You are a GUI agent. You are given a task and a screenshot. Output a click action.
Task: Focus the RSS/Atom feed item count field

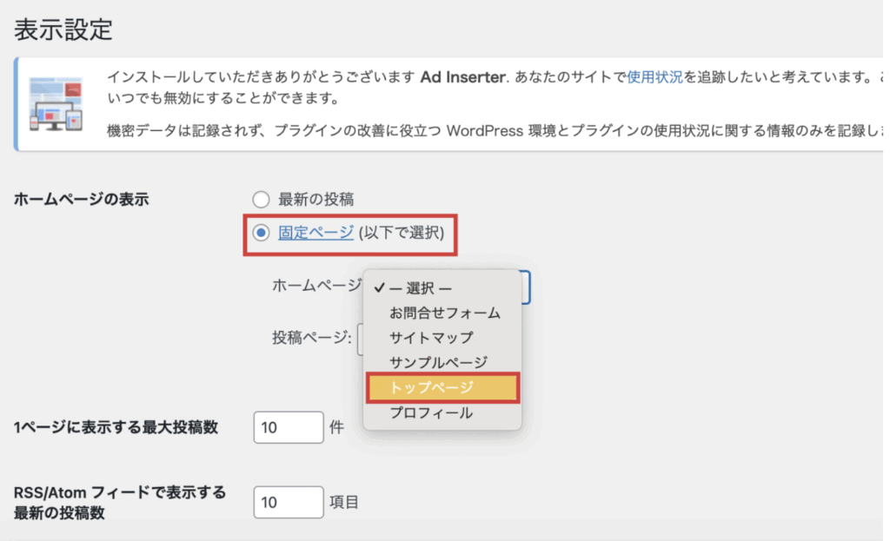(x=289, y=502)
